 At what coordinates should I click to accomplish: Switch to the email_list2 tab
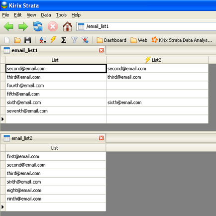click(22, 138)
